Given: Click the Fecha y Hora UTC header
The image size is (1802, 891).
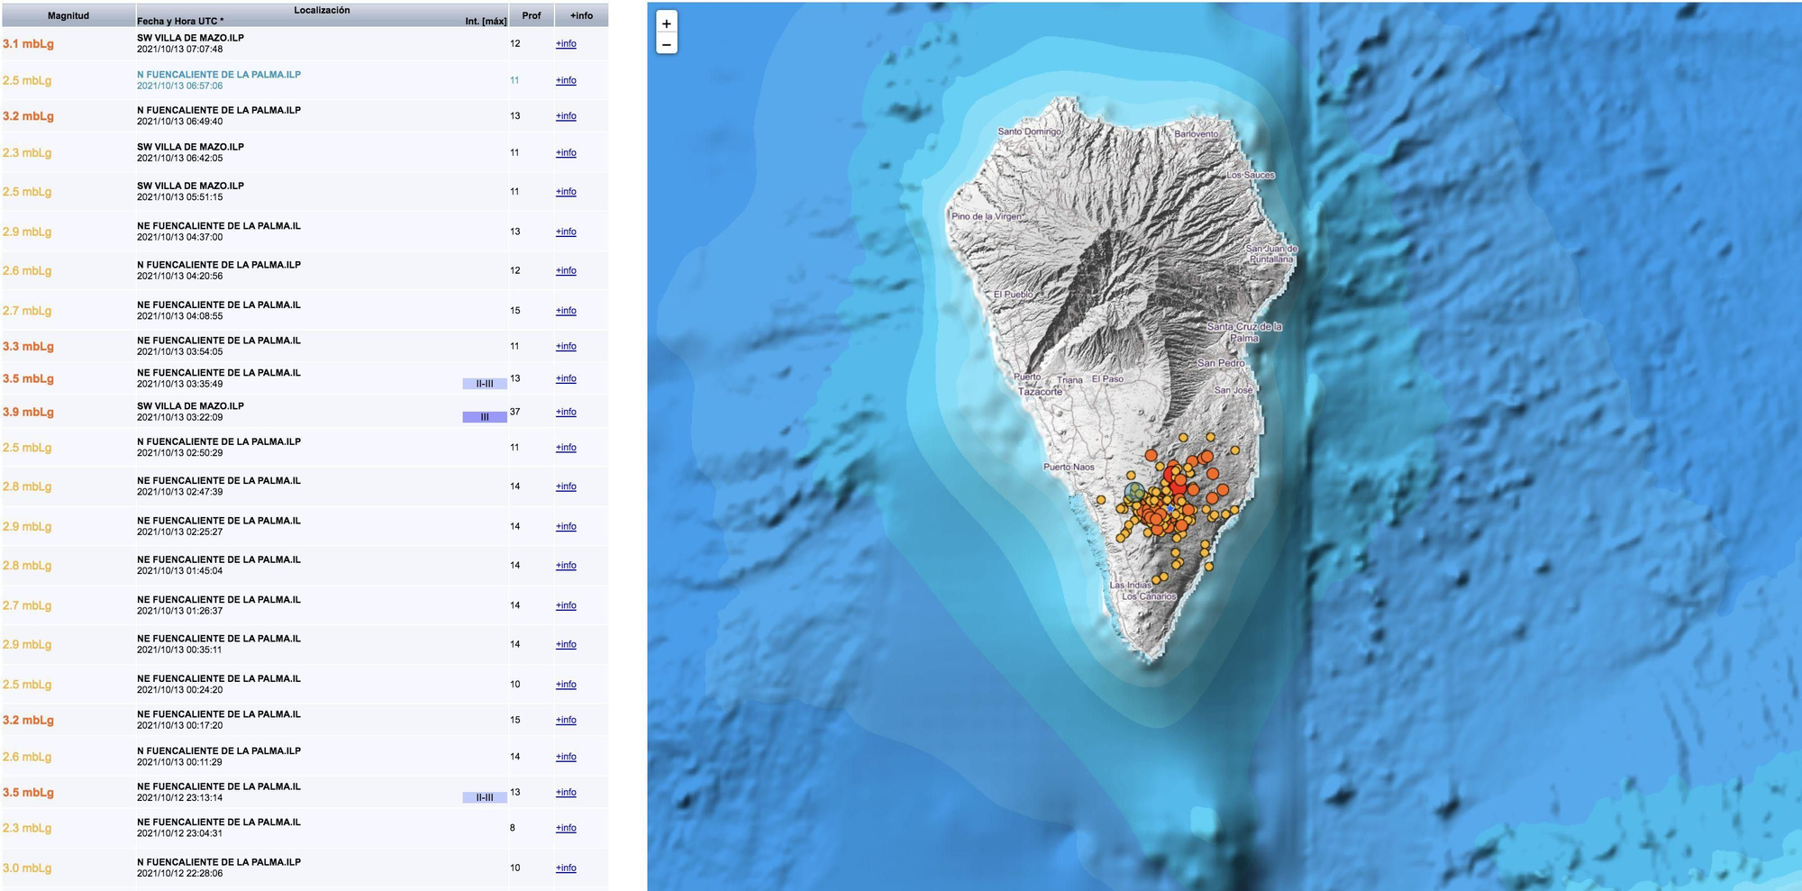Looking at the screenshot, I should [180, 21].
